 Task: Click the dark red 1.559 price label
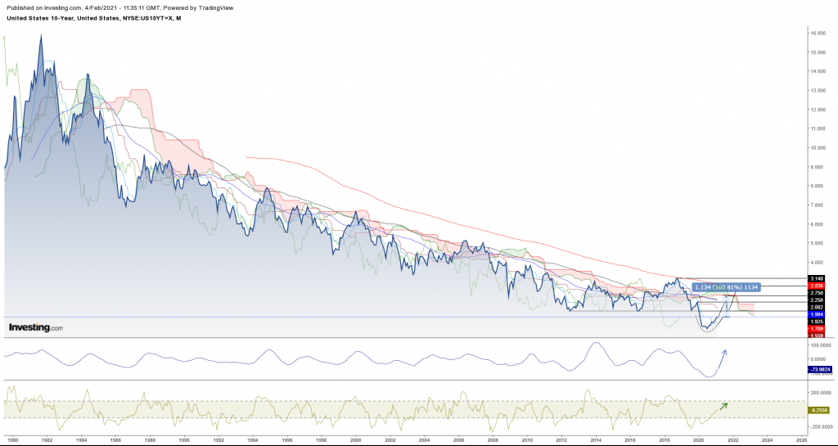click(817, 336)
